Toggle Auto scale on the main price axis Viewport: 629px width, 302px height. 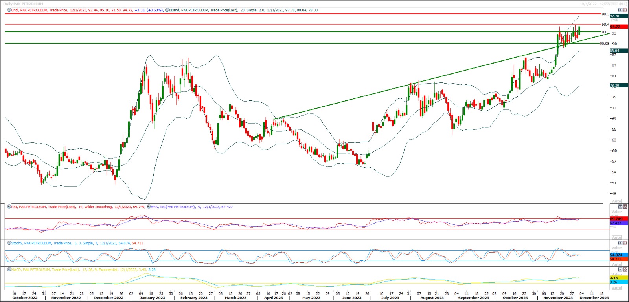point(617,201)
